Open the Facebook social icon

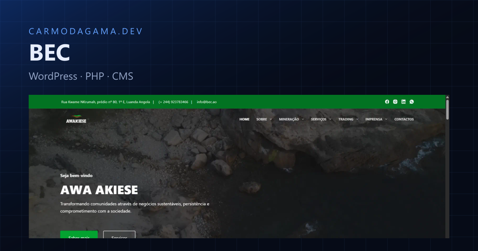pos(387,102)
